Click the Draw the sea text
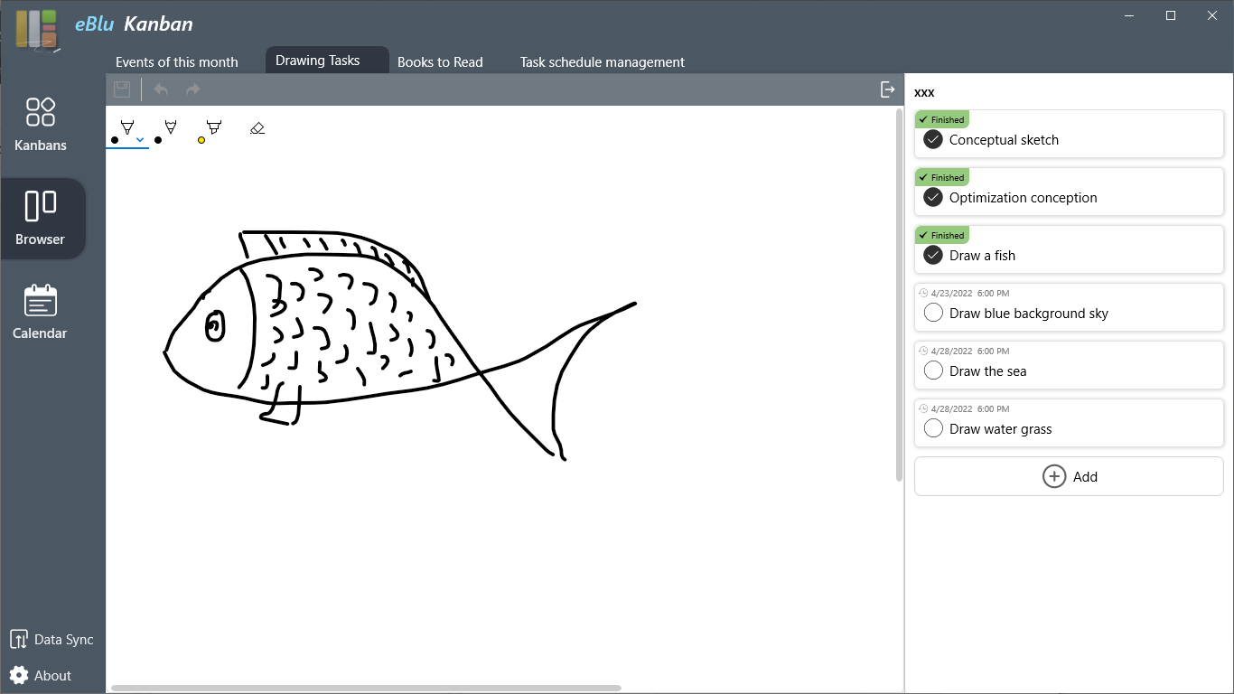Image resolution: width=1234 pixels, height=694 pixels. (987, 371)
